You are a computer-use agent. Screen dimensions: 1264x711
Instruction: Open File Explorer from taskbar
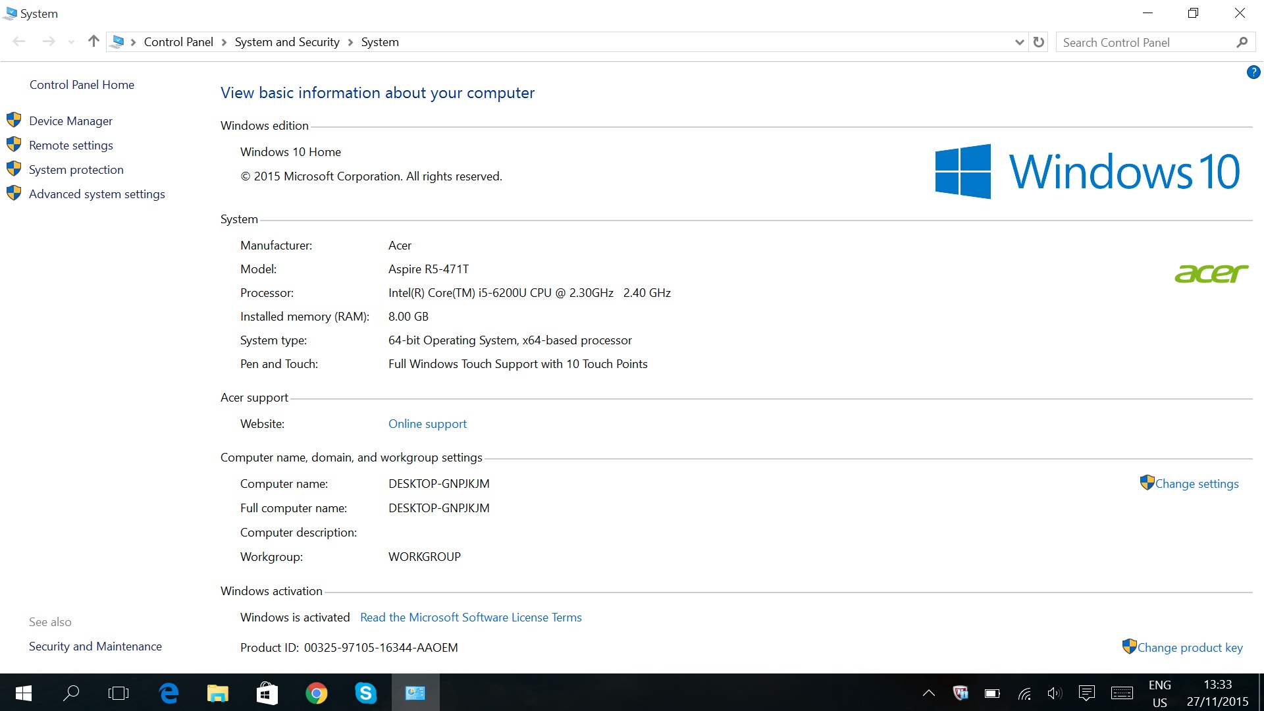point(218,693)
